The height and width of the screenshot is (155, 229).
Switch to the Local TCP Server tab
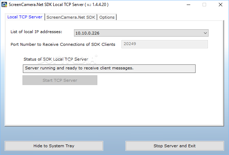pyautogui.click(x=25, y=17)
